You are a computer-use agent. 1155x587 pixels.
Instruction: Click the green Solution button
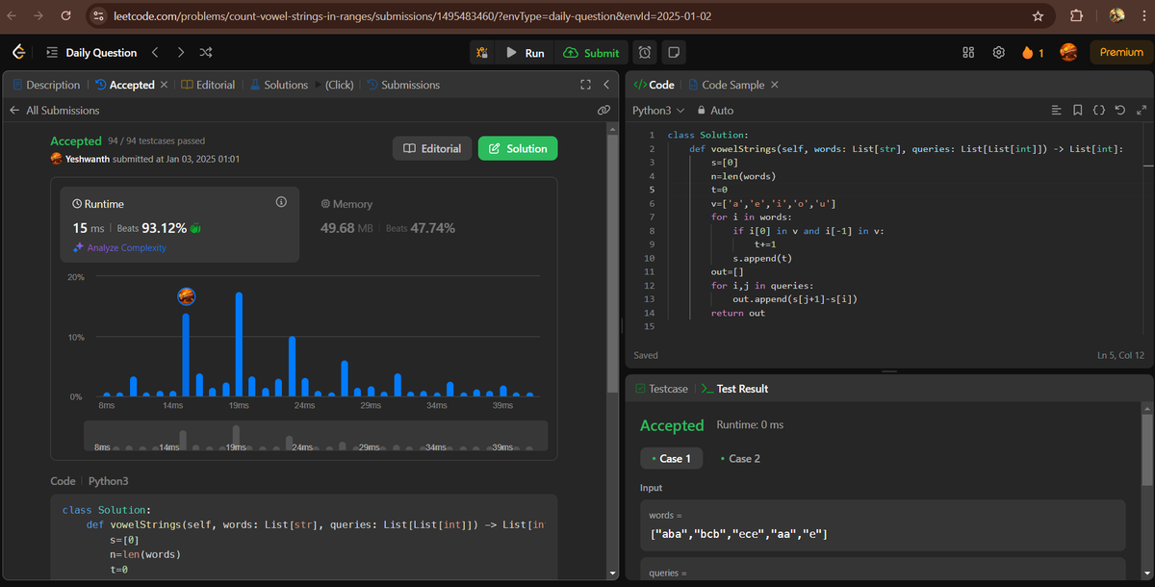pos(518,148)
